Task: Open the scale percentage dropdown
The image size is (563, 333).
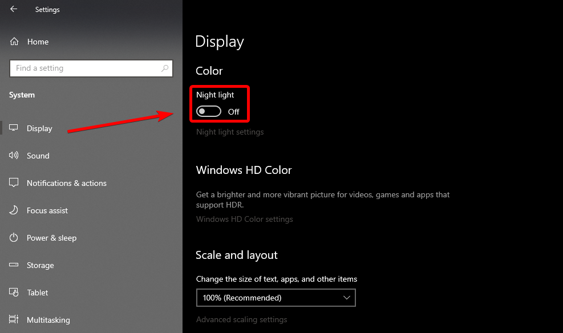Action: coord(276,298)
